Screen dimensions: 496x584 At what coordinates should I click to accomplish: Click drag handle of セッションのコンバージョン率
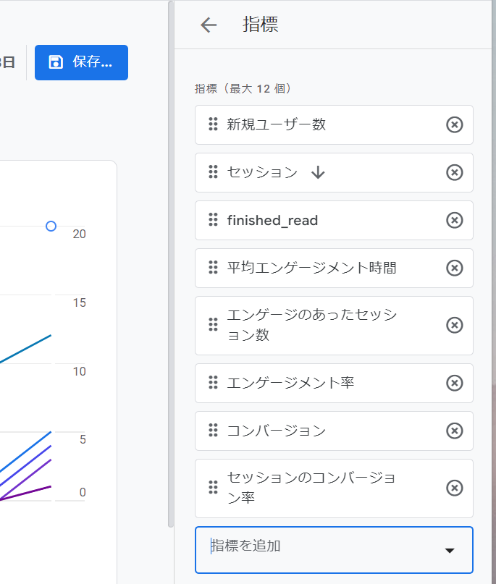[213, 488]
